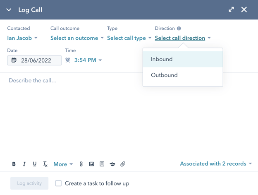Open the Select an outcome dropdown
Image resolution: width=258 pixels, height=195 pixels.
(77, 38)
